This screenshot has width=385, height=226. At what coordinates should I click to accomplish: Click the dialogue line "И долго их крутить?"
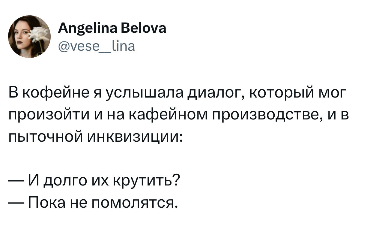pos(103,181)
